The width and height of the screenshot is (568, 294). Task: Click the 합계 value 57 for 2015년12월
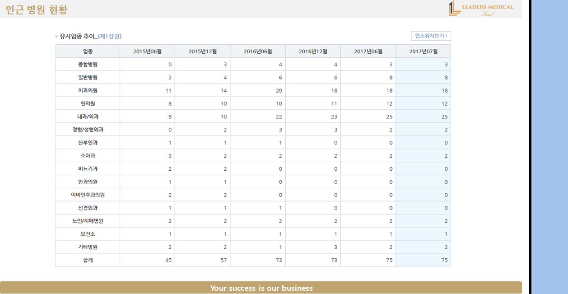pos(223,261)
